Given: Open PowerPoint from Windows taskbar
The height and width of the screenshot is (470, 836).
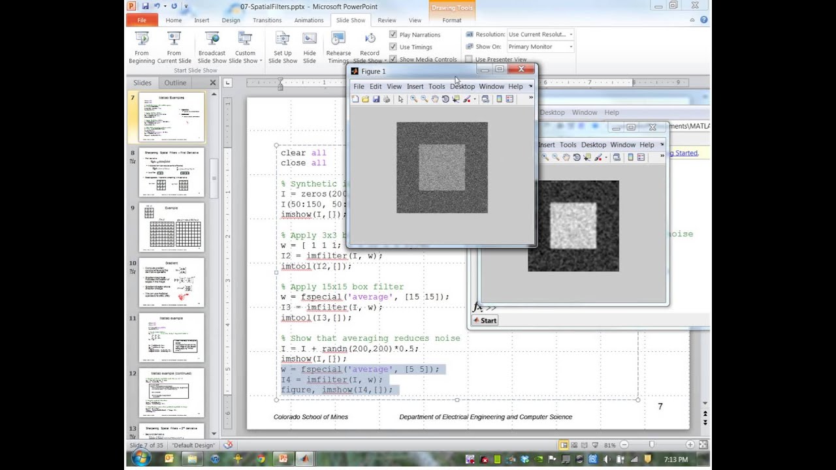Looking at the screenshot, I should [x=283, y=459].
